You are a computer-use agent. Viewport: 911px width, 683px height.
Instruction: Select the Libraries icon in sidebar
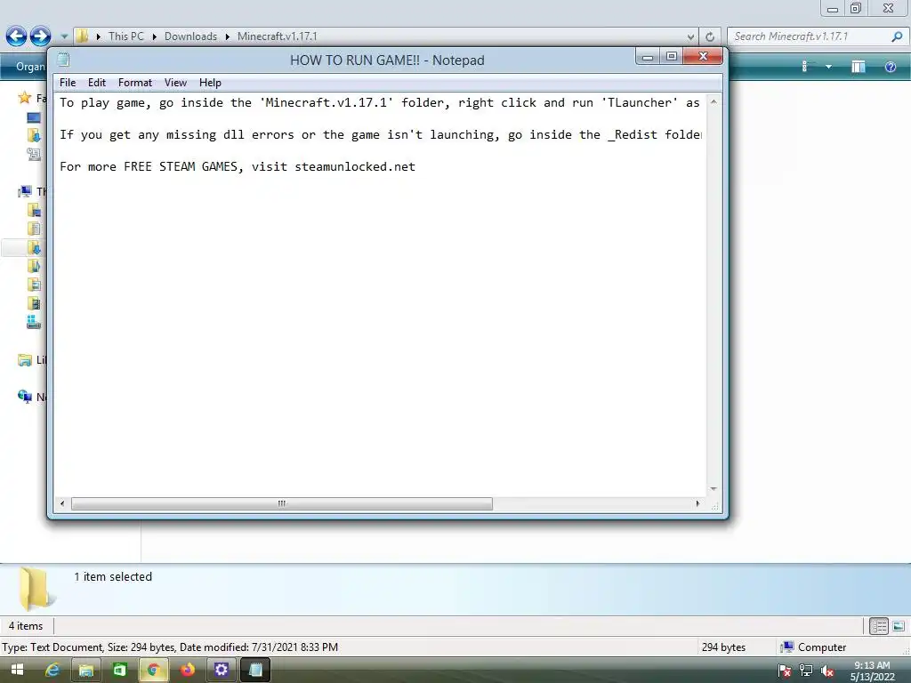24,360
